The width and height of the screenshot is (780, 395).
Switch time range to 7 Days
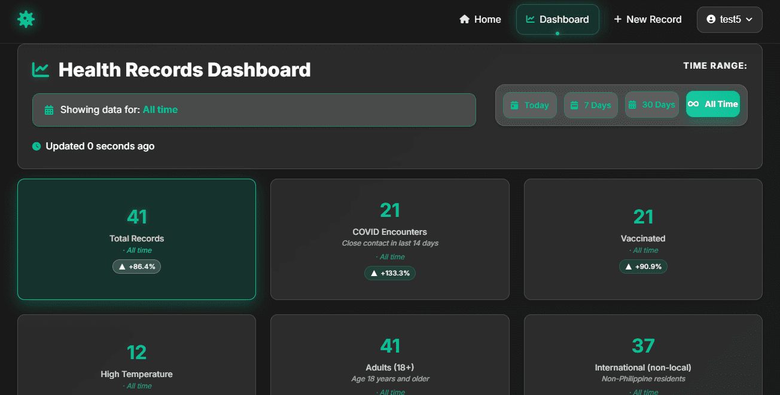point(590,105)
